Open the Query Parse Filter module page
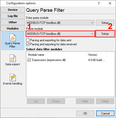The width and height of the screenshot is (116, 118). pyautogui.click(x=13, y=41)
